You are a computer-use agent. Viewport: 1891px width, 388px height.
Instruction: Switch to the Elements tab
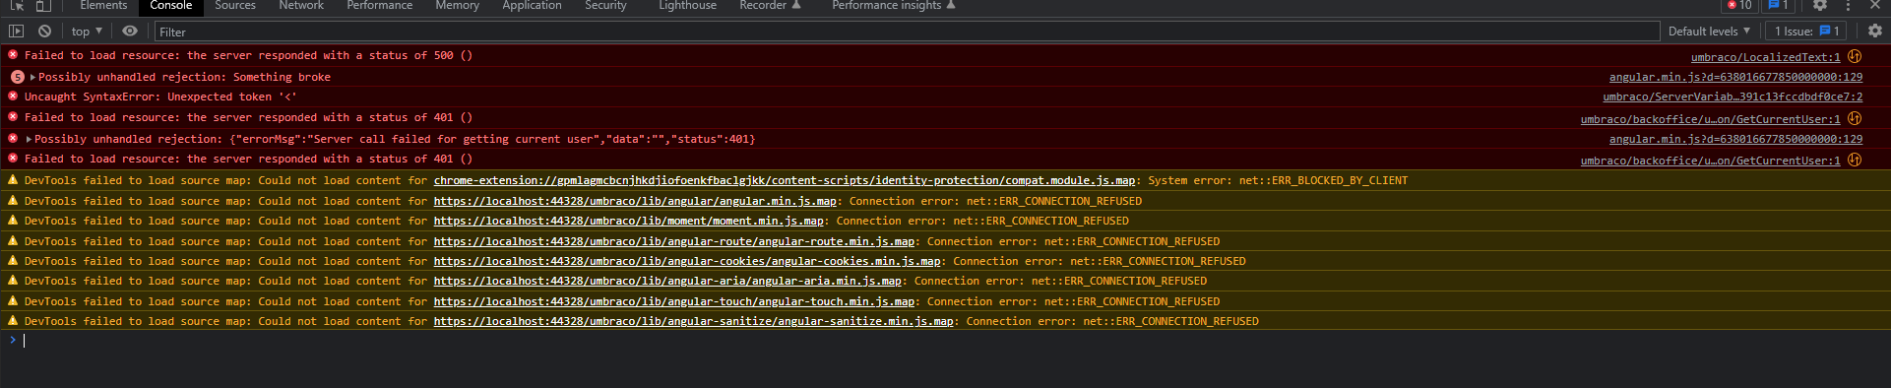coord(103,6)
